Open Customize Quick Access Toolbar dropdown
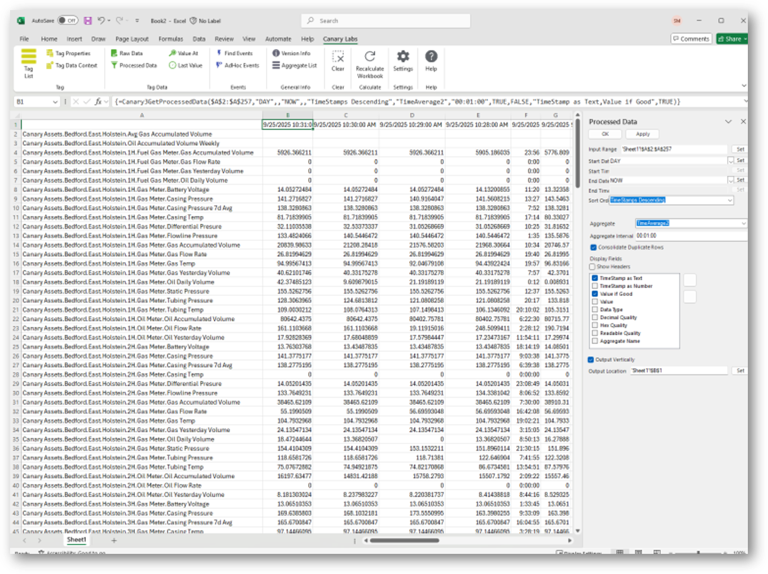 point(137,21)
